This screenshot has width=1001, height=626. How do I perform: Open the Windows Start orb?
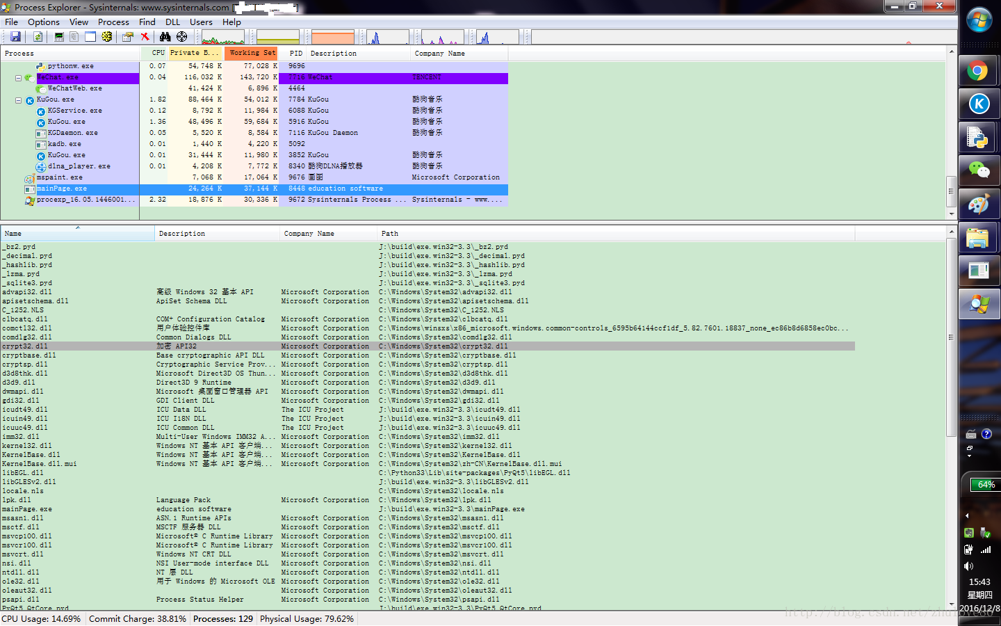979,19
